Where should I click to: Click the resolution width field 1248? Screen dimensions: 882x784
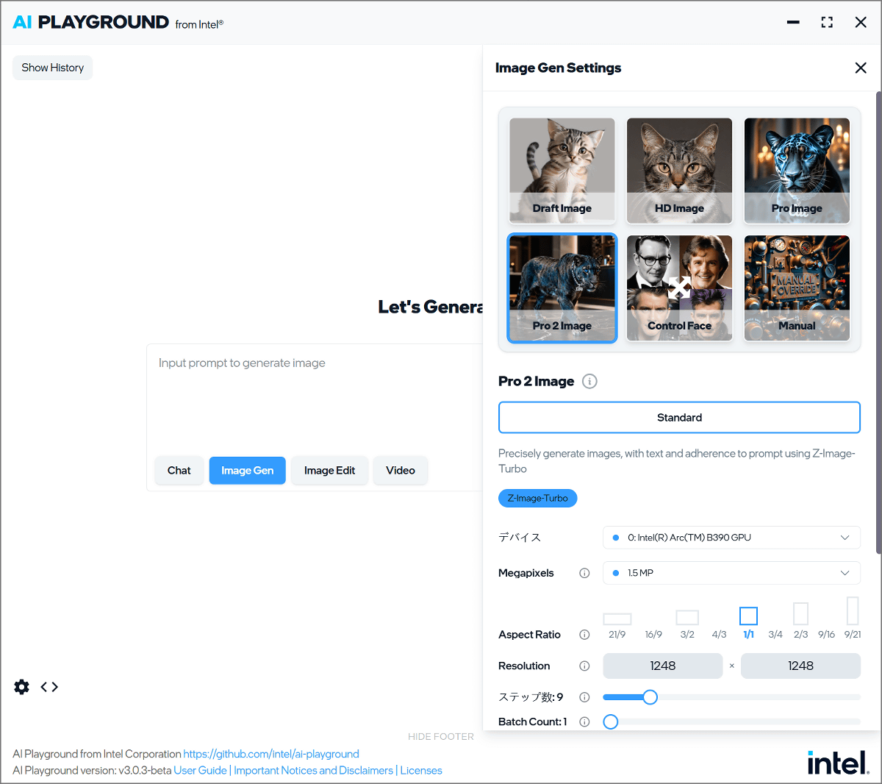(663, 666)
